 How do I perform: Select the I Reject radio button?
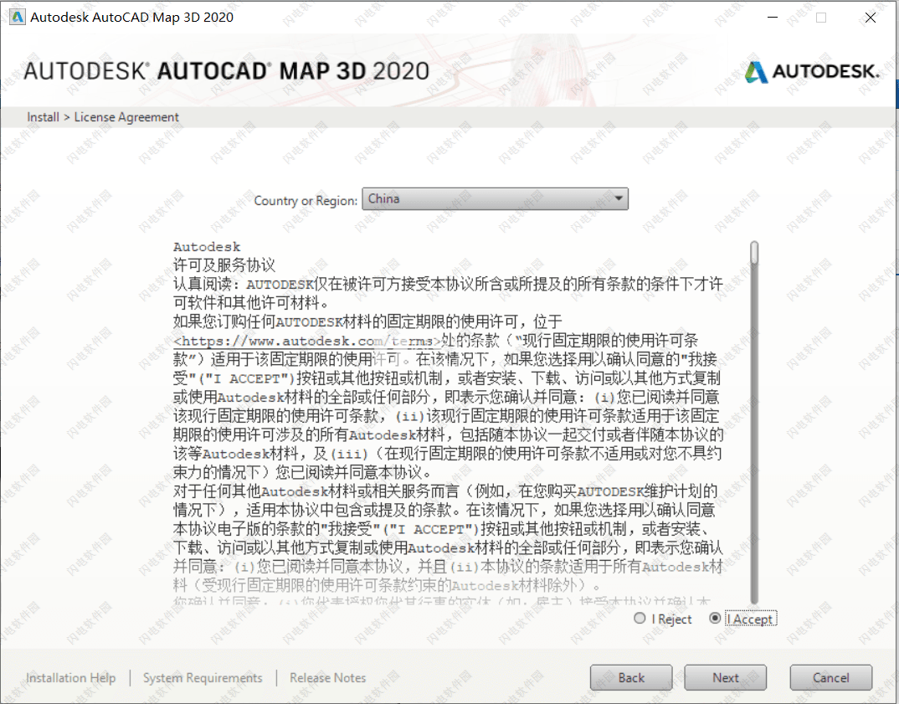coord(640,618)
